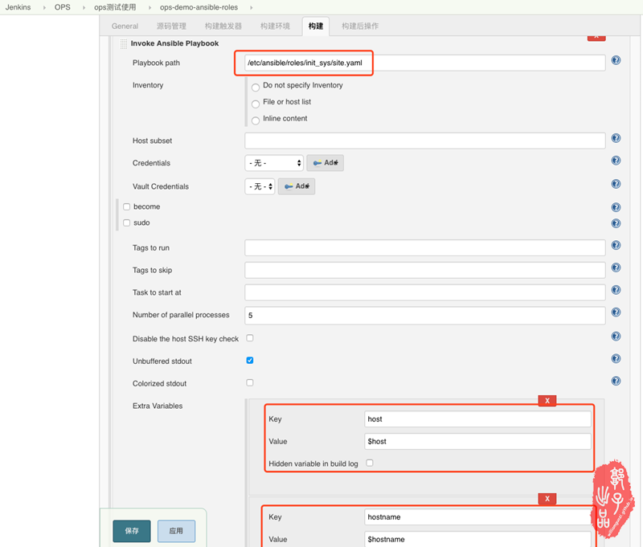Enable the sudo option
The height and width of the screenshot is (547, 643).
pos(126,224)
